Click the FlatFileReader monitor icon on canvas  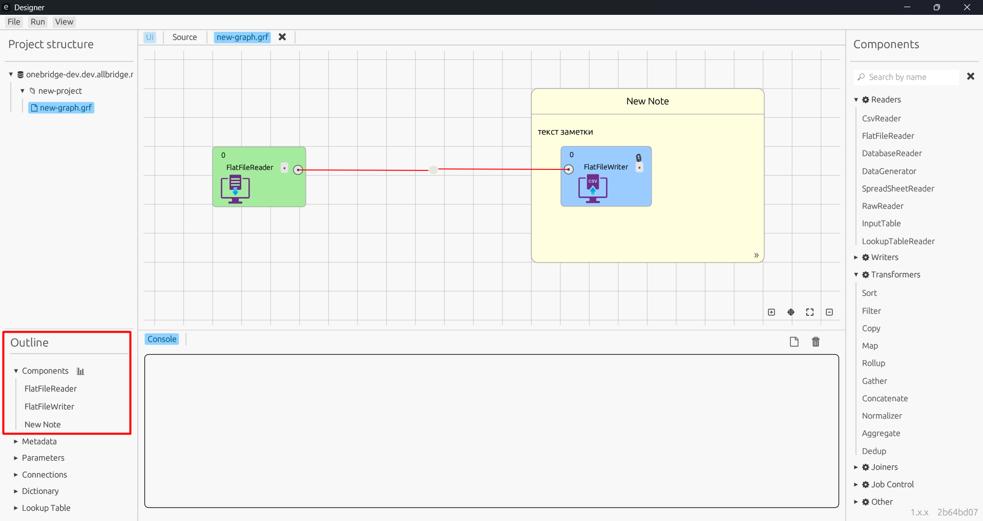coord(235,189)
